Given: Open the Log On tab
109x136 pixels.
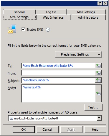Looking at the screenshot, I should click(x=51, y=12).
